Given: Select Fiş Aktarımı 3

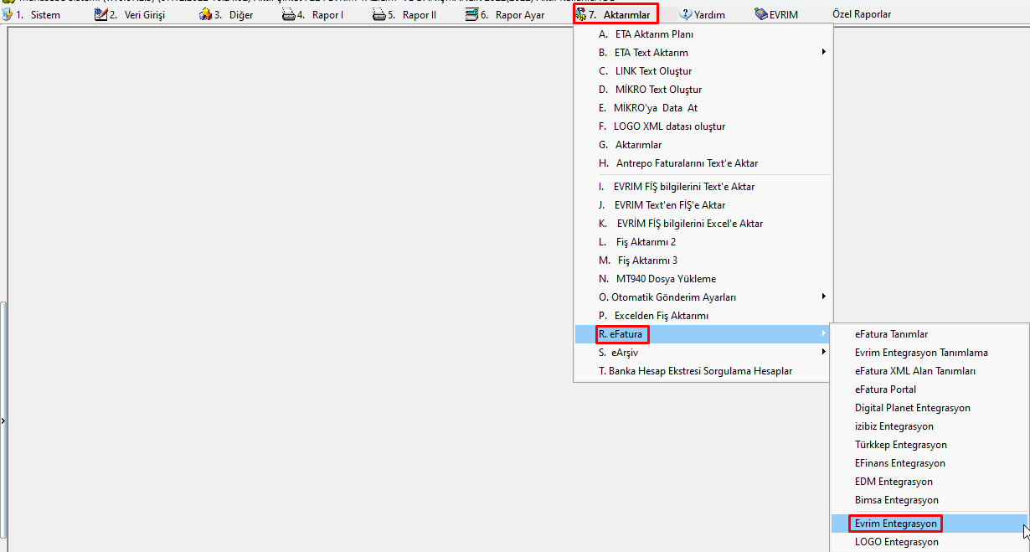Looking at the screenshot, I should pyautogui.click(x=703, y=261).
